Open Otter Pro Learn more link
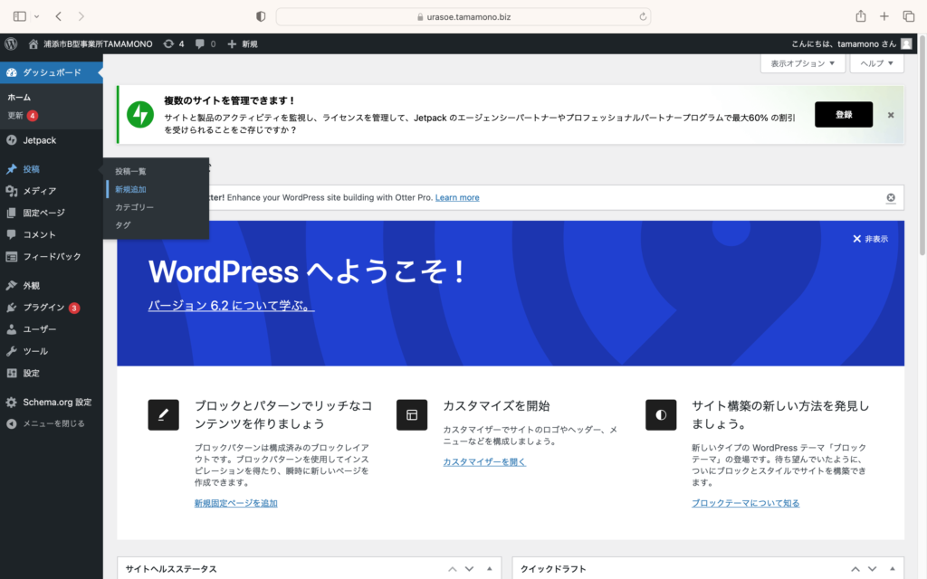This screenshot has width=927, height=579. [457, 198]
